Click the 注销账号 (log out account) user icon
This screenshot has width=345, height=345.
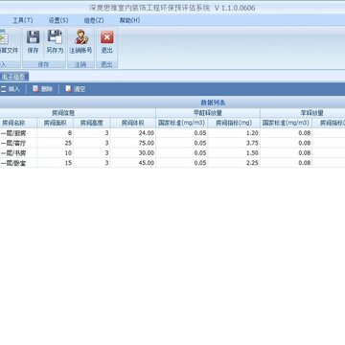80,37
